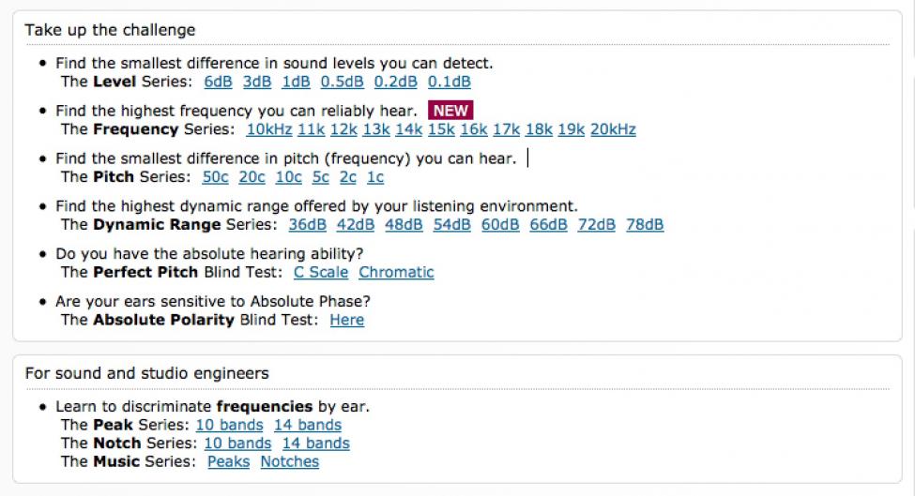The height and width of the screenshot is (496, 915).
Task: Select the 60dB dynamic range link
Action: coord(500,225)
